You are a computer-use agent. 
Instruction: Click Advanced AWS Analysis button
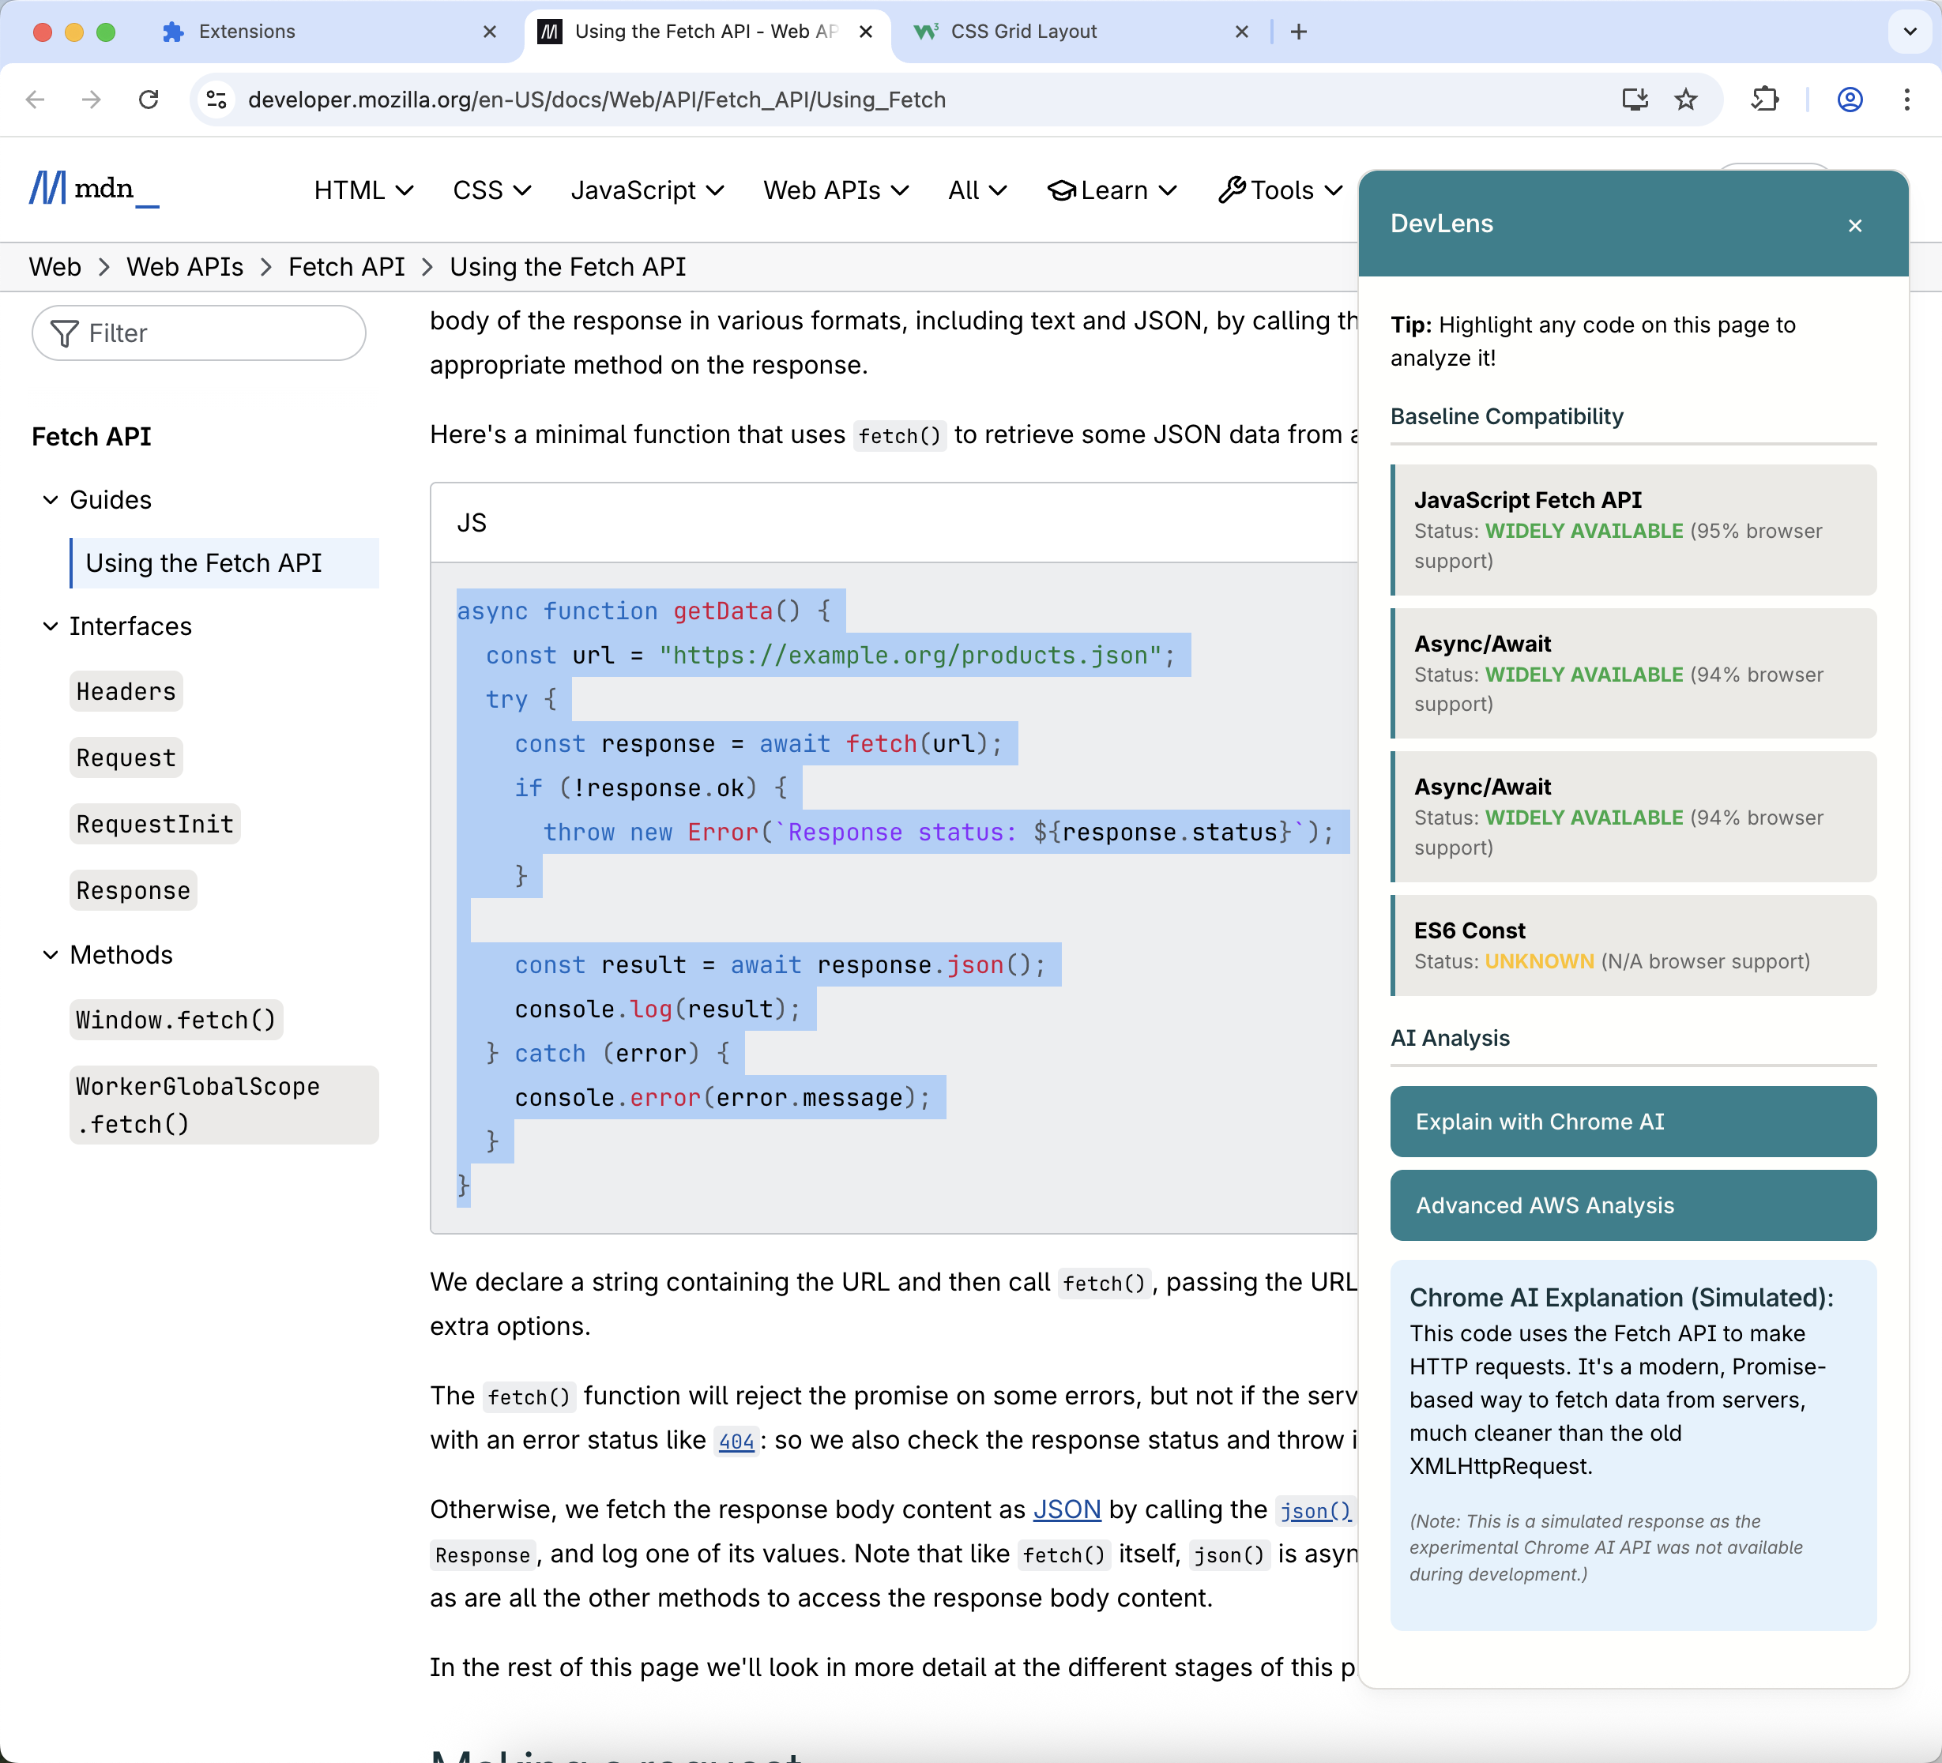click(1633, 1205)
